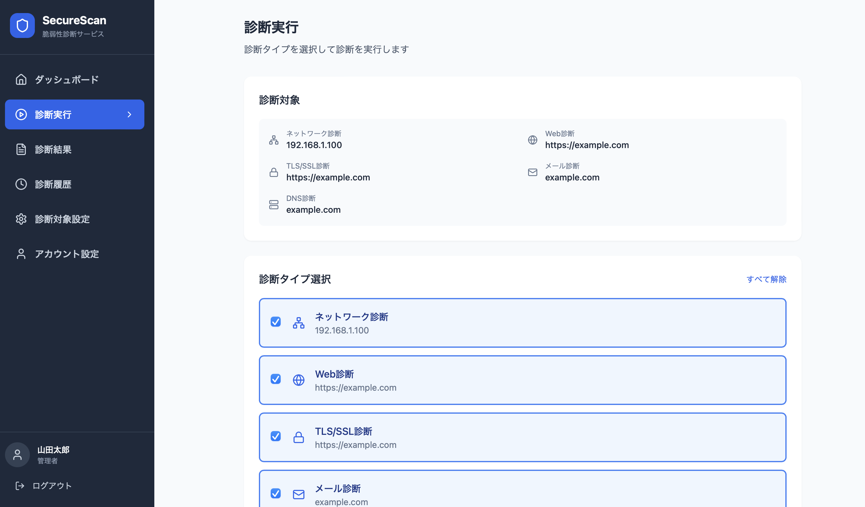Click the SecureScan shield logo

22,26
